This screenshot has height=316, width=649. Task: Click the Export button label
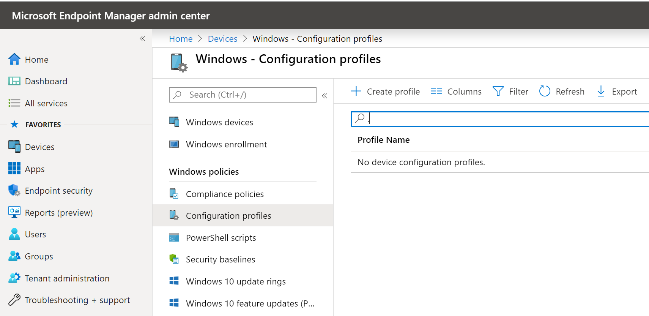[x=624, y=92]
